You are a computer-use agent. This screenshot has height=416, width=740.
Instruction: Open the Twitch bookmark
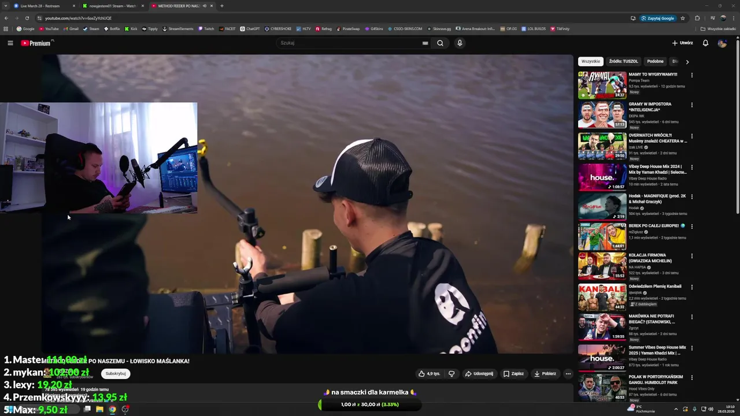tap(206, 28)
